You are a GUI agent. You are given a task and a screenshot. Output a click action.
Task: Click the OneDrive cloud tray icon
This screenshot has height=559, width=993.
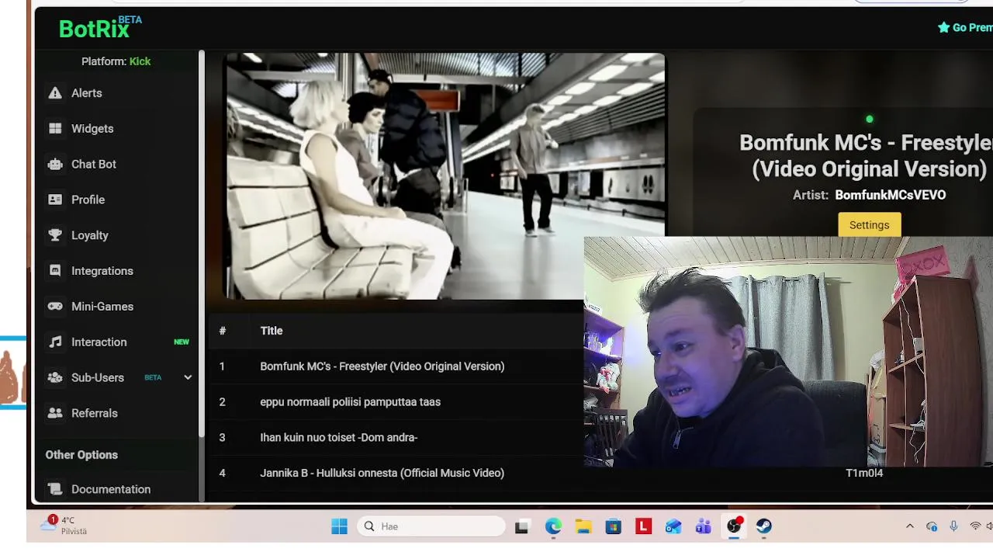[932, 526]
